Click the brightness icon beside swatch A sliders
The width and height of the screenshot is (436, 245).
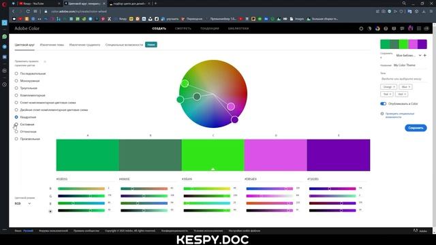point(50,211)
